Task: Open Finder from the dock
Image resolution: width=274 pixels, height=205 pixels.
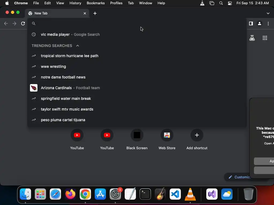Action: click(x=25, y=194)
